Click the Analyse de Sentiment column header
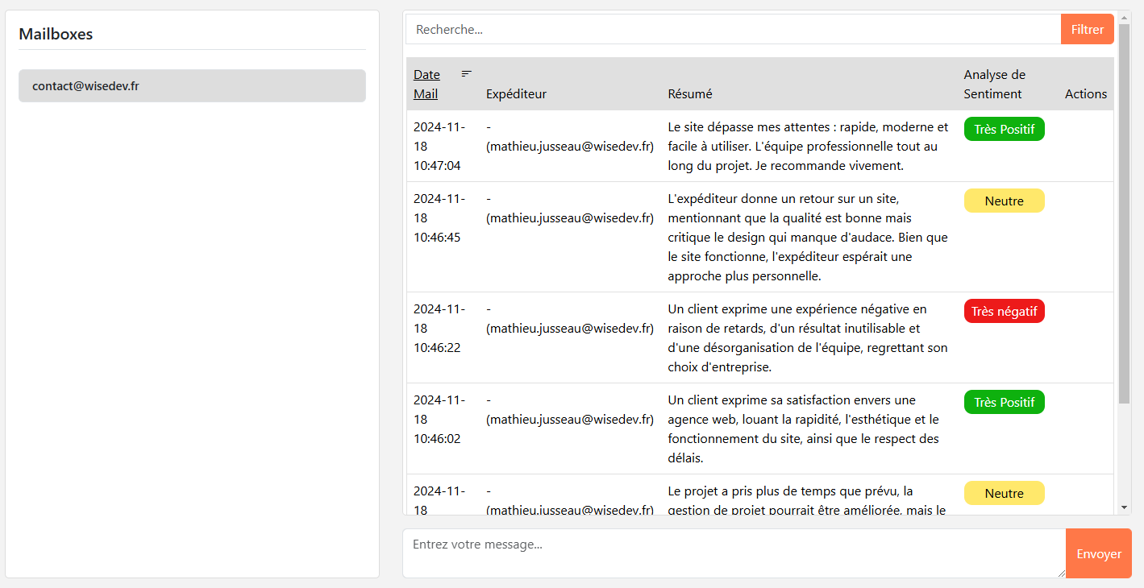This screenshot has width=1144, height=588. click(x=994, y=84)
